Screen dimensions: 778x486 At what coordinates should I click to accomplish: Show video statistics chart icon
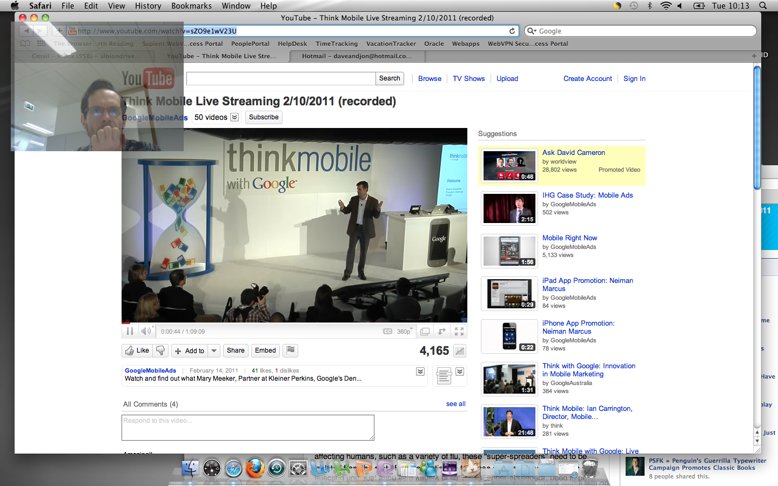pyautogui.click(x=460, y=351)
